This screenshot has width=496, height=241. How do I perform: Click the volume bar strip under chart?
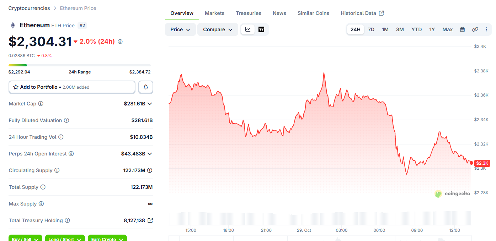click(320, 218)
